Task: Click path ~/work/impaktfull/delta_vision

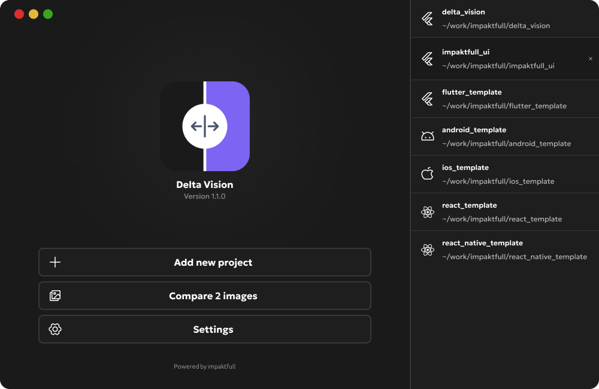Action: tap(496, 26)
